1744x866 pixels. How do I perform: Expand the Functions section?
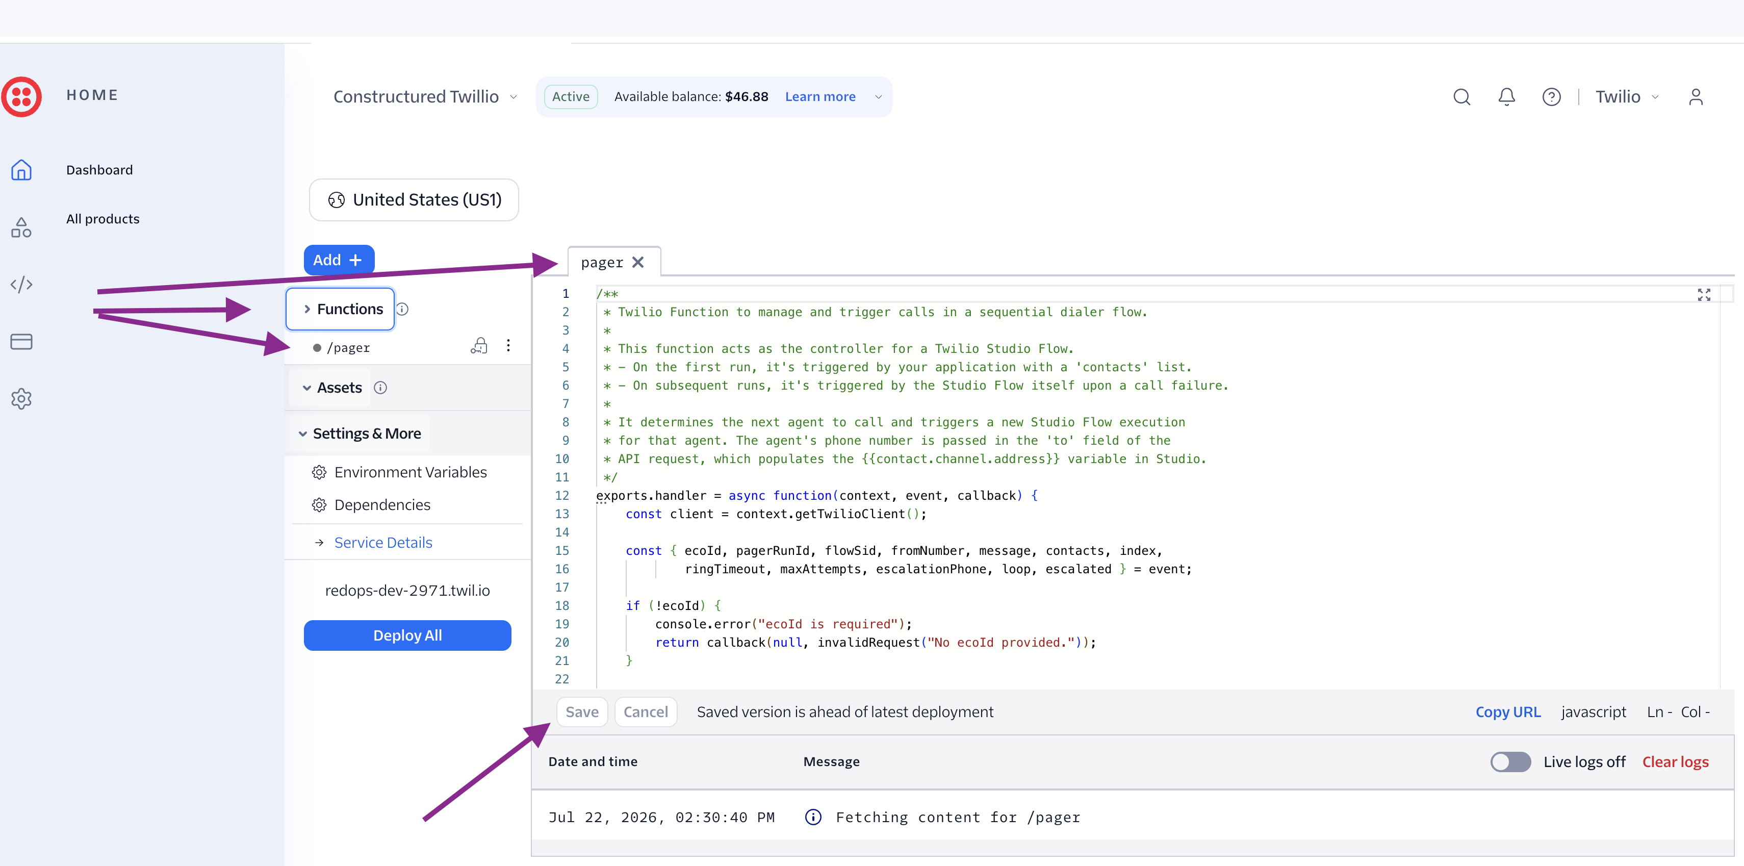(x=341, y=310)
